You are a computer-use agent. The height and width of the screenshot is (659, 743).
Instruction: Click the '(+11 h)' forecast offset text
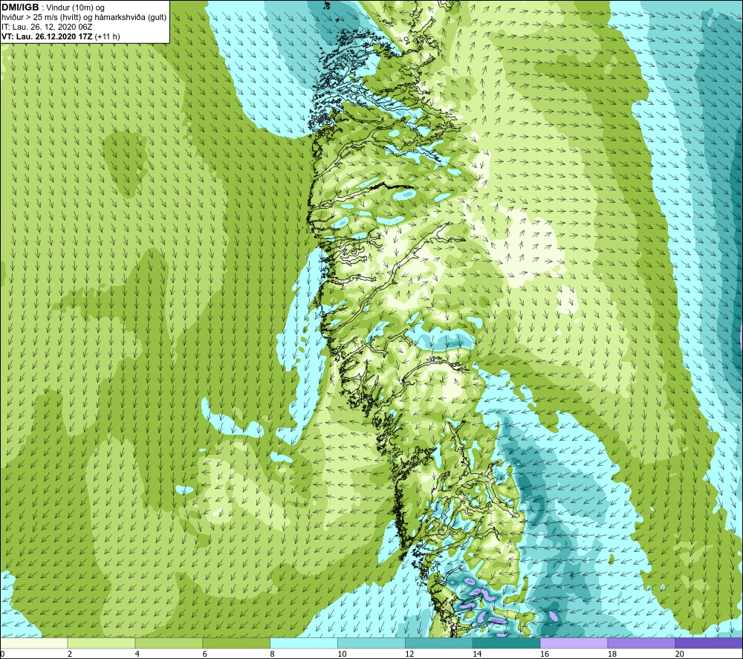pos(108,36)
